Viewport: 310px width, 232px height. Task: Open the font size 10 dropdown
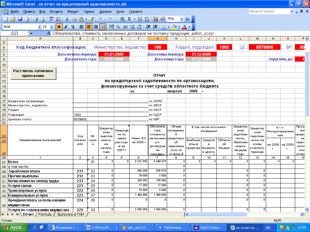click(51, 27)
